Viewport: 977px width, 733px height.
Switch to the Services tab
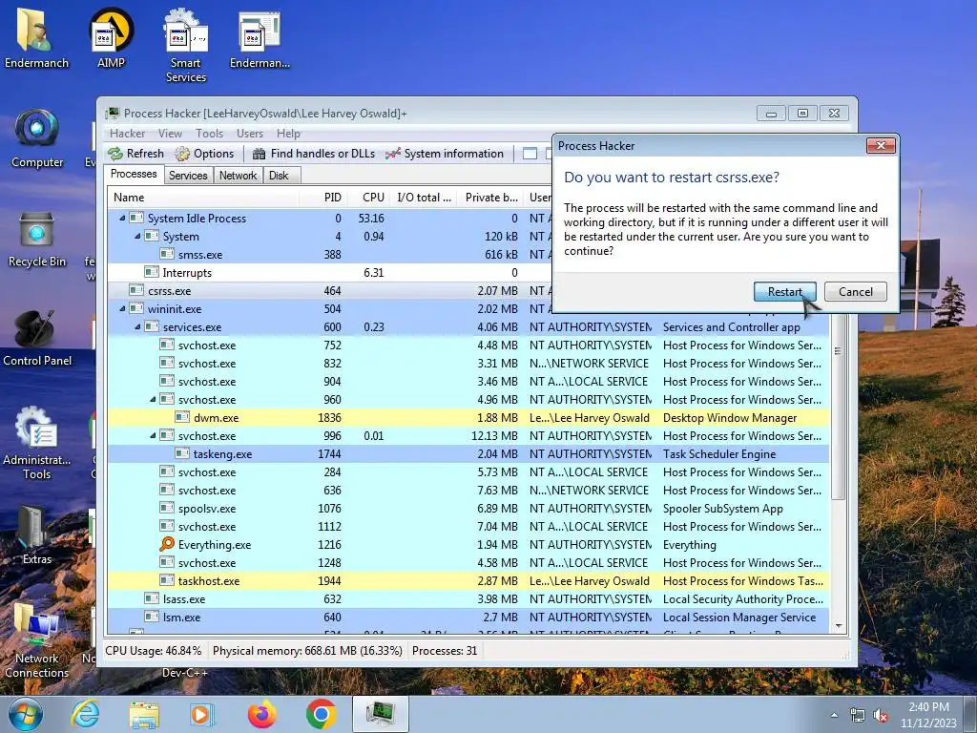click(x=188, y=176)
